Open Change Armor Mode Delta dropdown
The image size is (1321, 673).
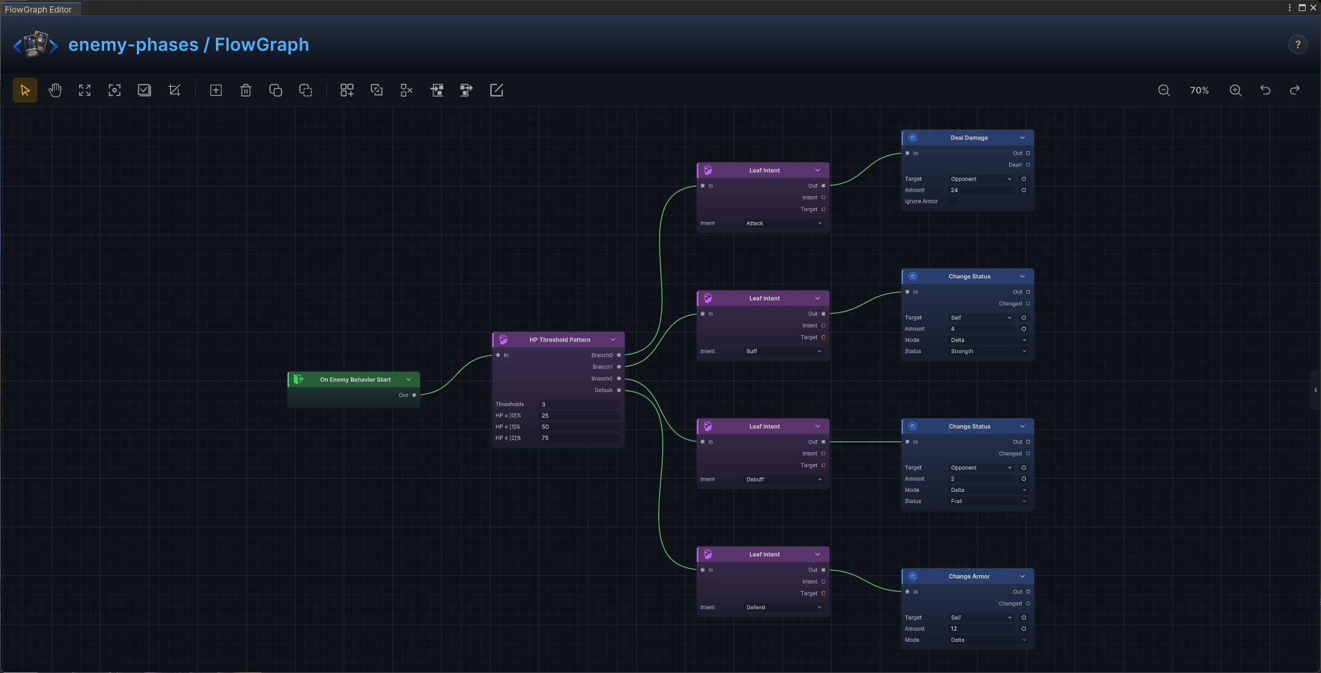point(988,640)
